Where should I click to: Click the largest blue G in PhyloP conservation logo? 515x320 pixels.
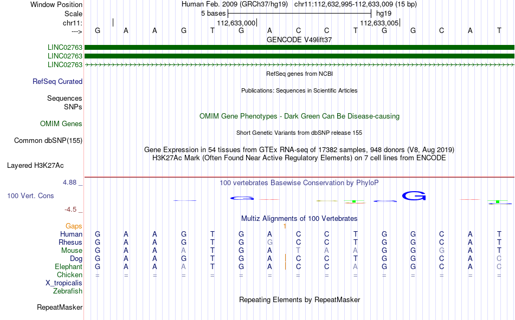tap(414, 196)
